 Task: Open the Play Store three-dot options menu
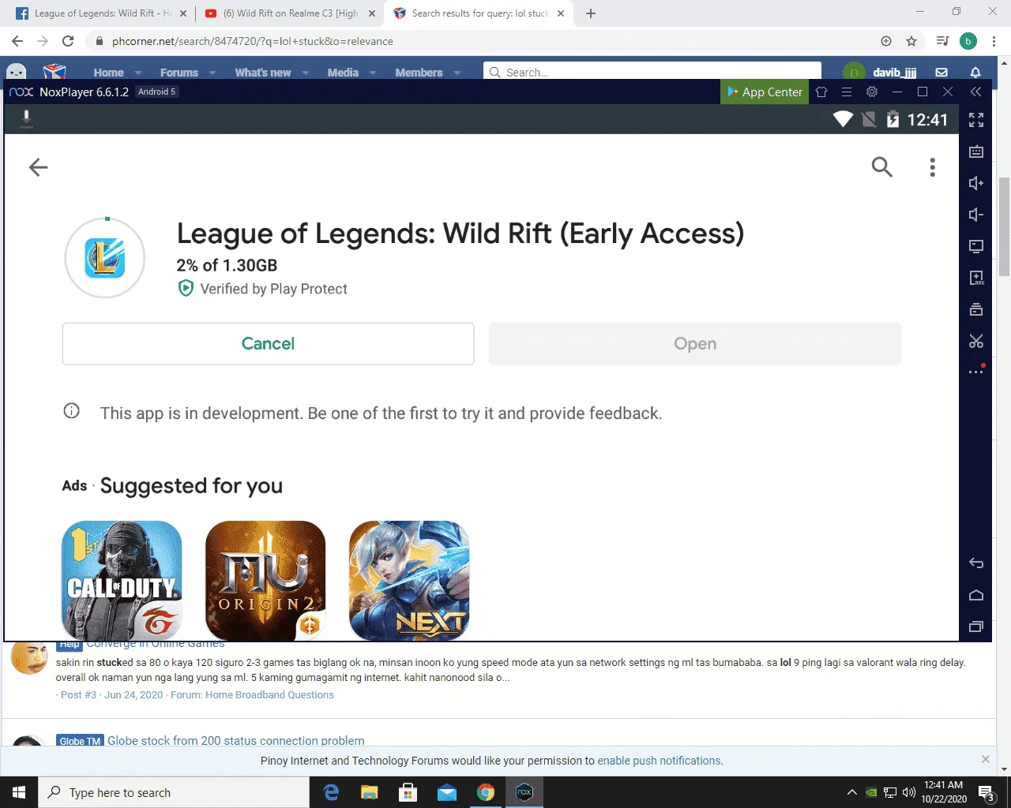(932, 166)
